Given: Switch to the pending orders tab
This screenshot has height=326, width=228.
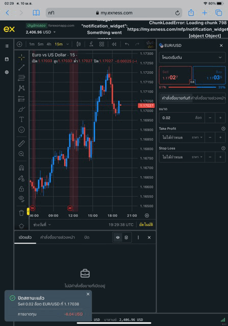Looking at the screenshot, I should tap(58, 237).
